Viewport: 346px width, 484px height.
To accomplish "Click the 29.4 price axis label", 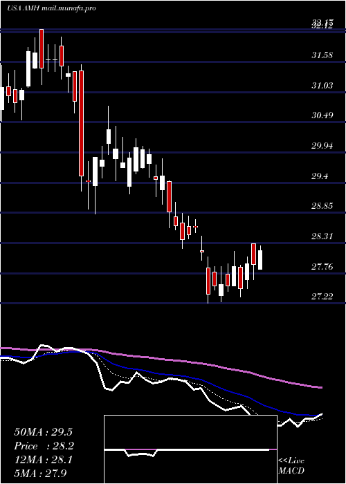I will pos(320,176).
